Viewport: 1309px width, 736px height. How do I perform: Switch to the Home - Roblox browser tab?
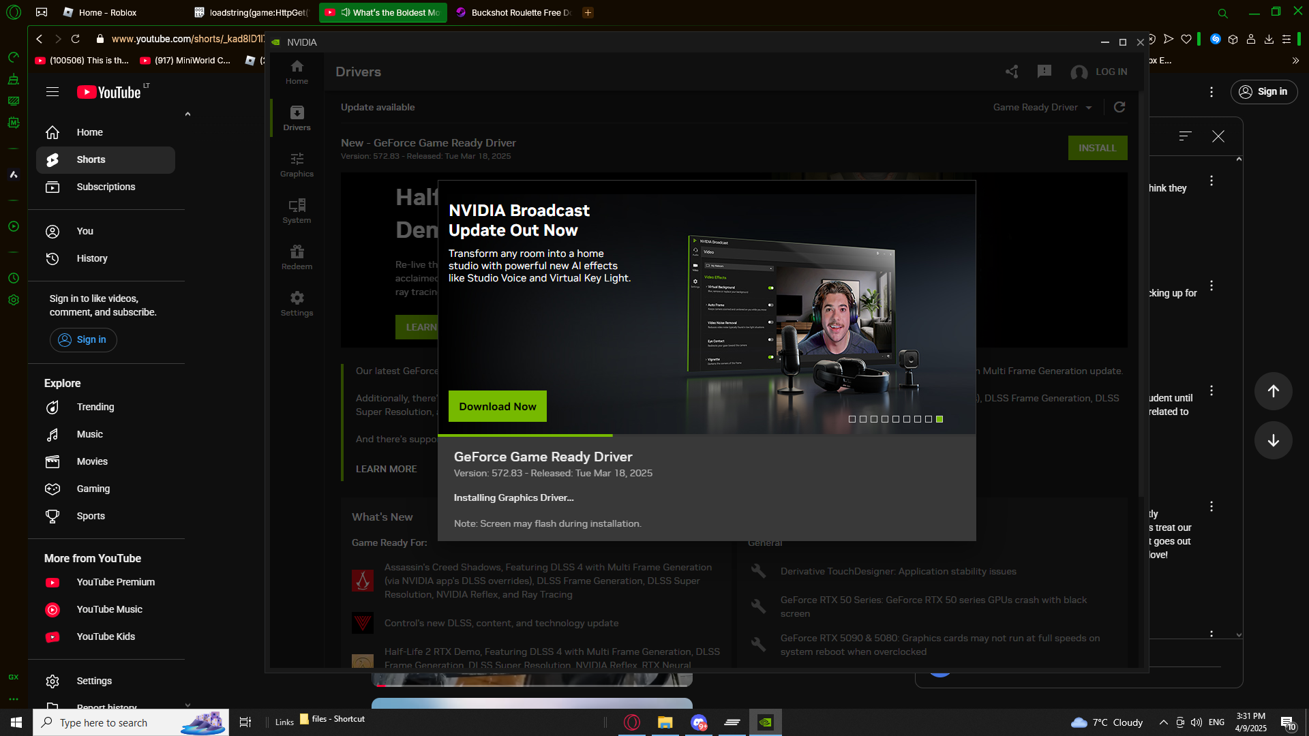(x=109, y=12)
